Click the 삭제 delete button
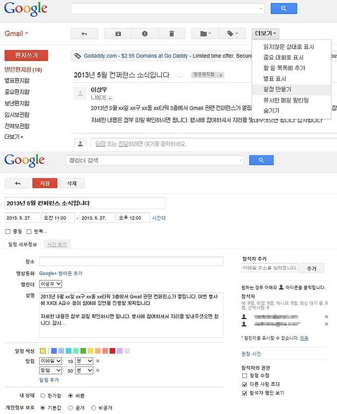 [72, 184]
